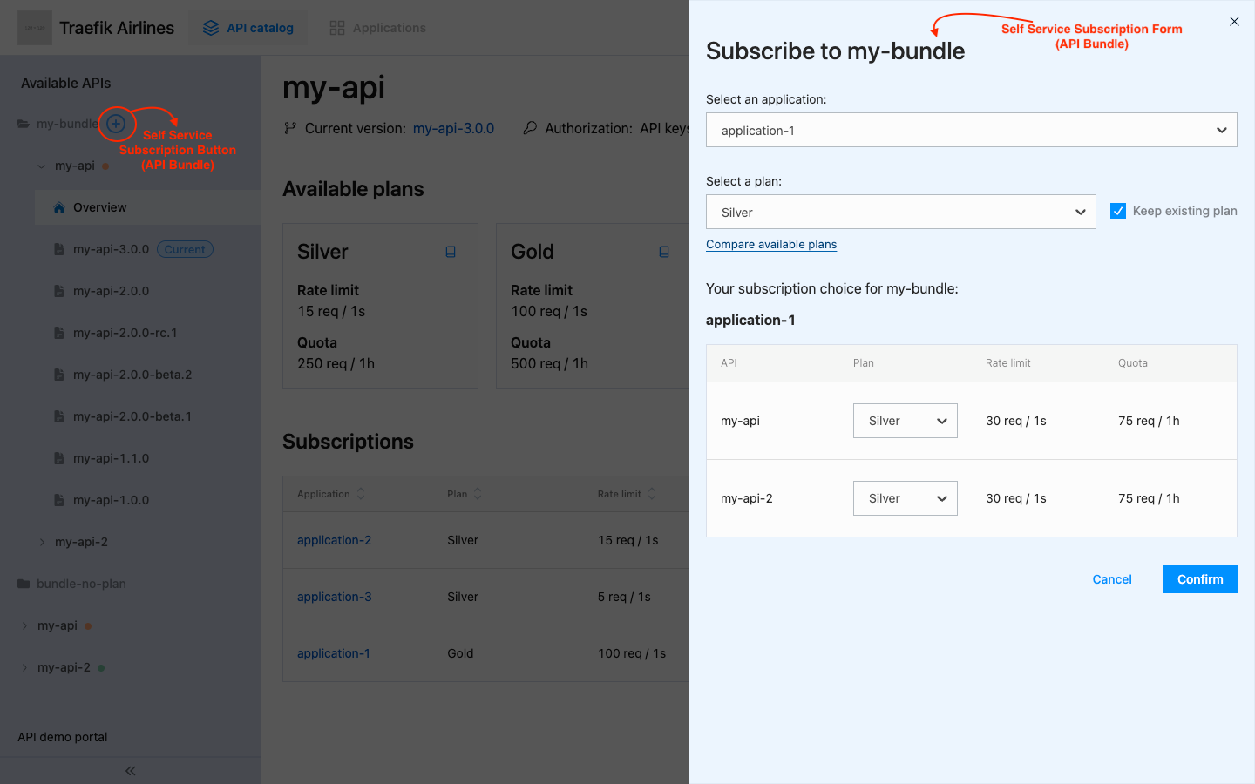Click the Self Service Subscription plus icon
Screen dimensions: 1255x784
click(x=116, y=124)
